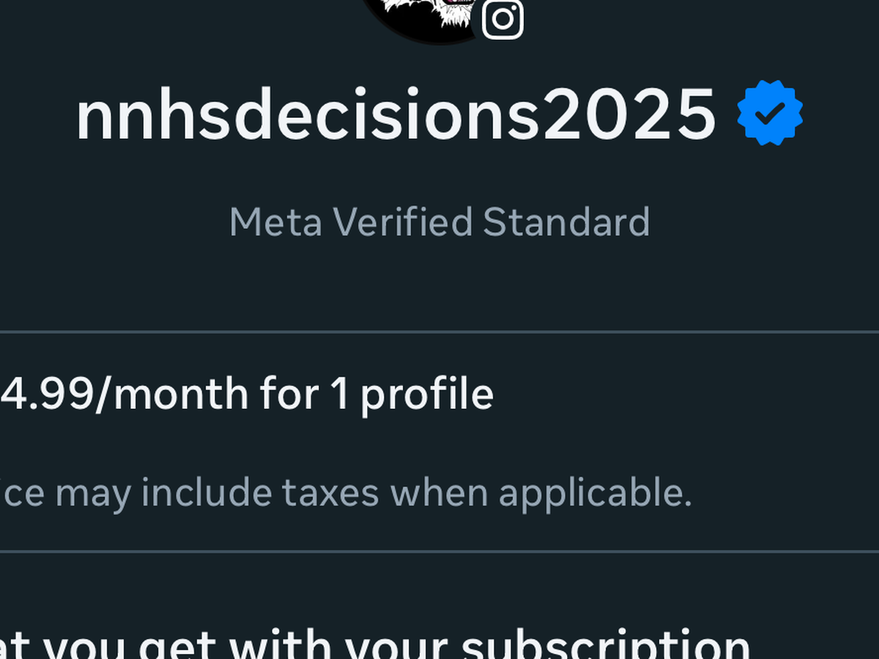Click the word "Standard" in plan label
The width and height of the screenshot is (879, 659).
tap(566, 222)
